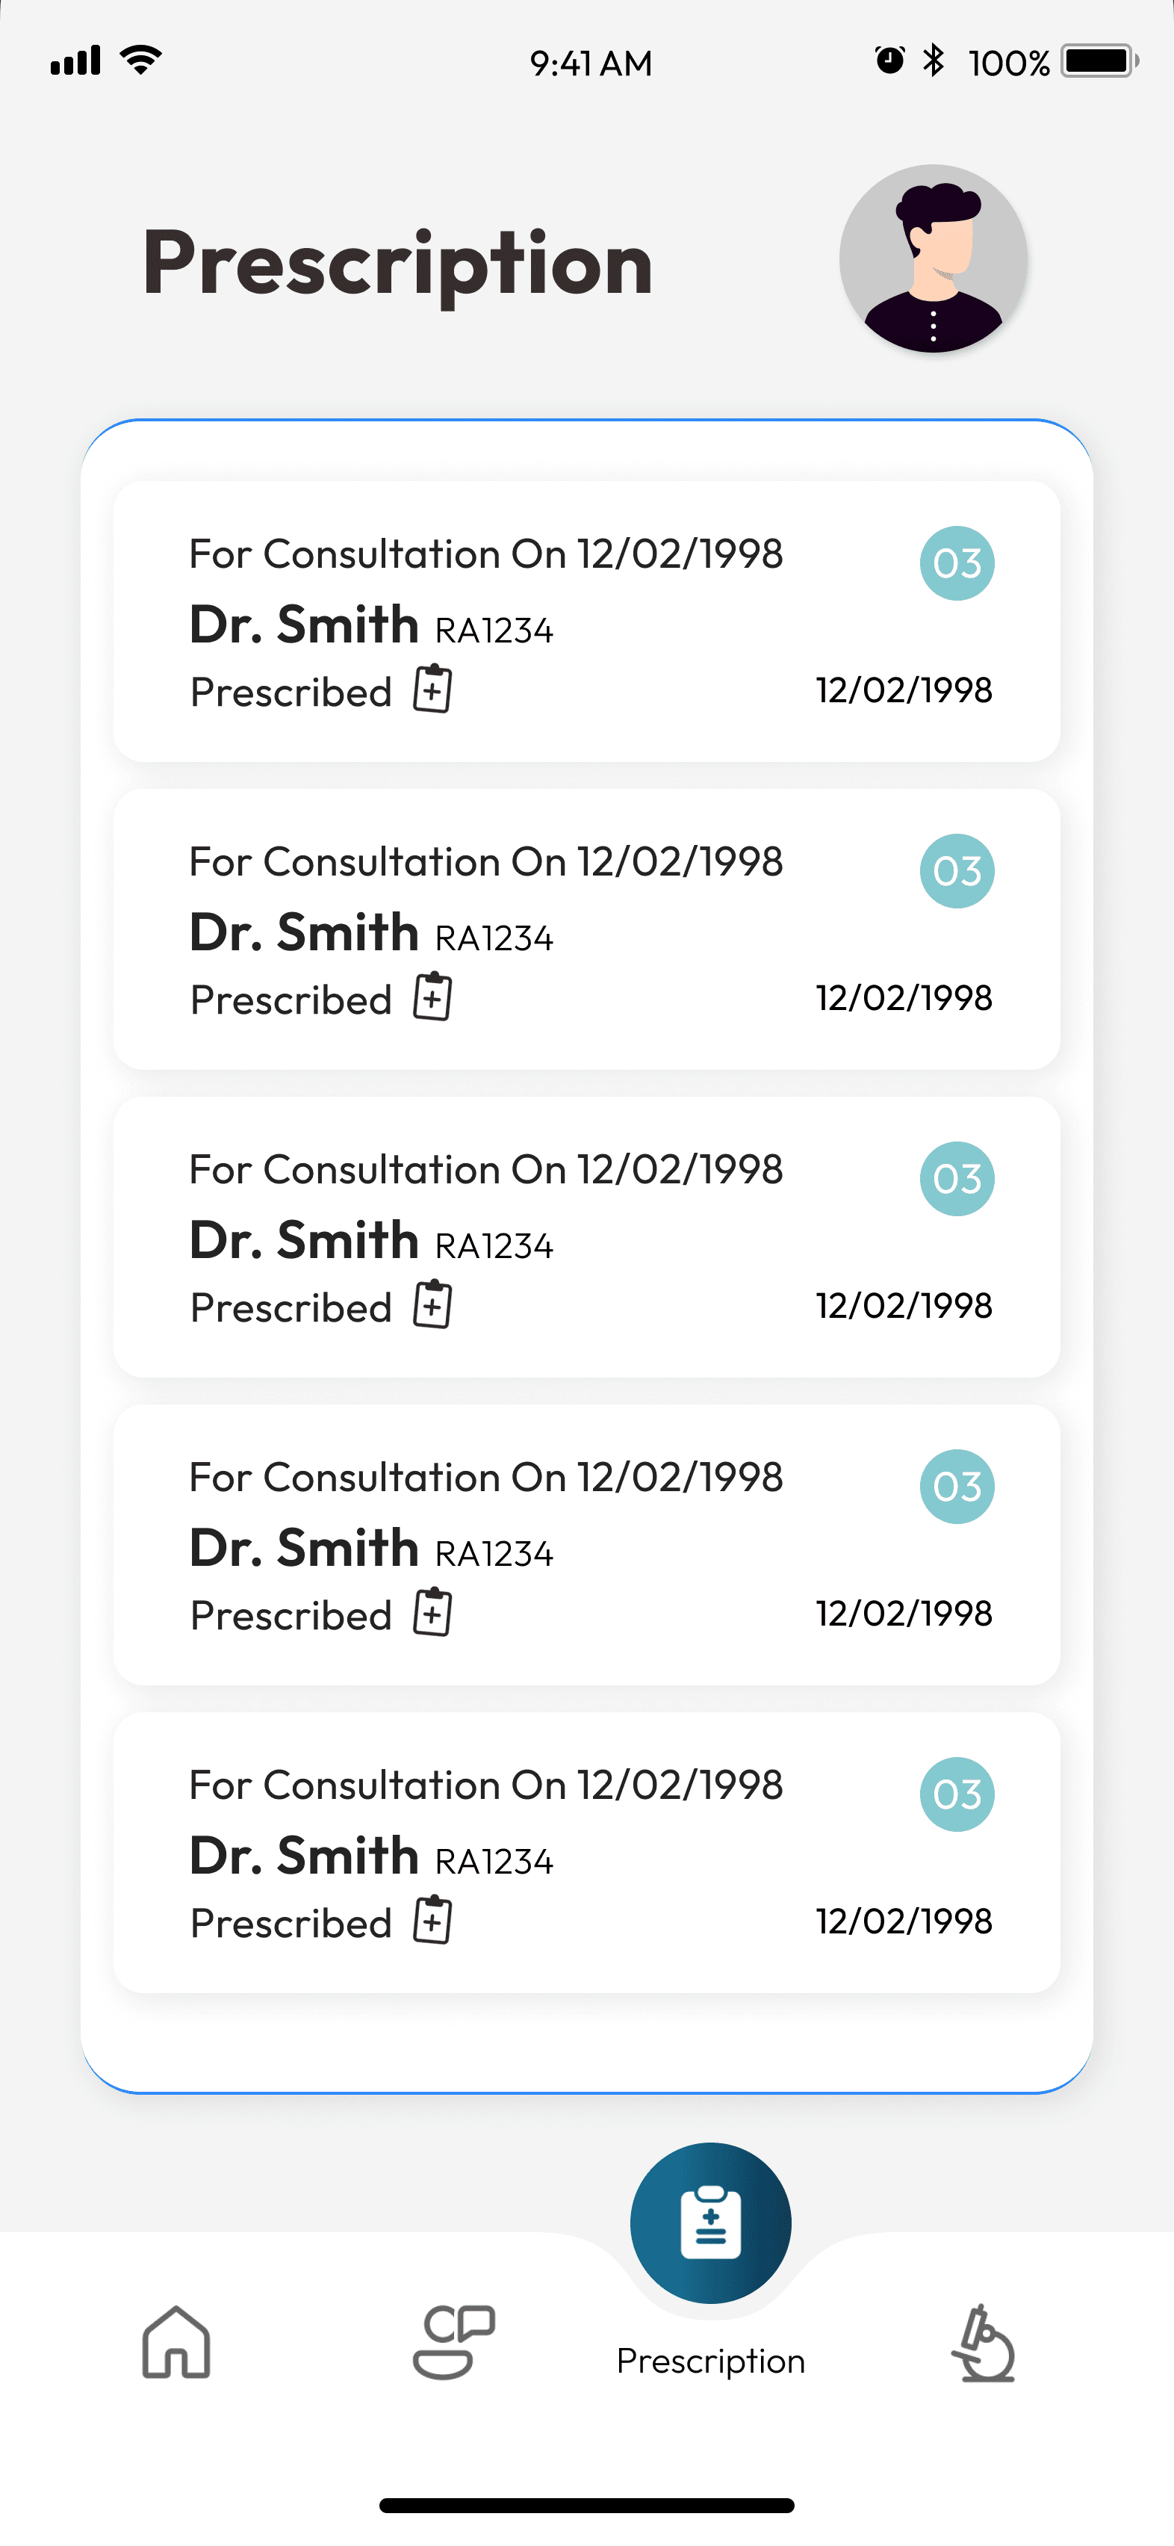1174x2546 pixels.
Task: Open the user profile avatar
Action: (x=933, y=259)
